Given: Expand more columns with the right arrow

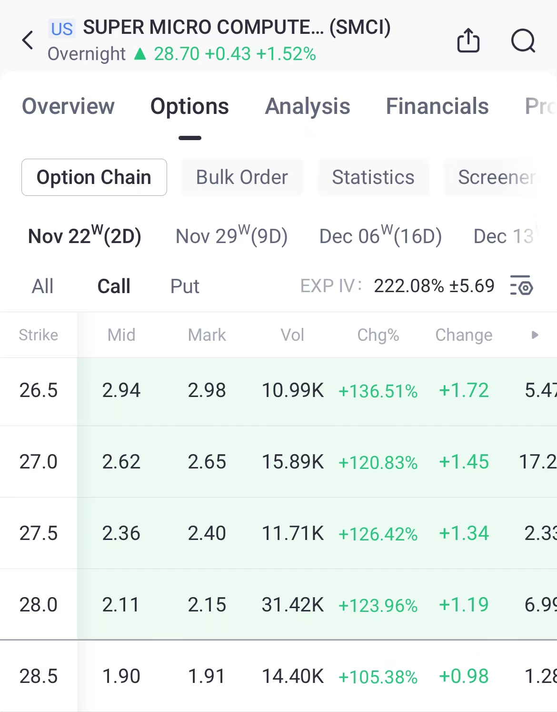Looking at the screenshot, I should click(535, 335).
